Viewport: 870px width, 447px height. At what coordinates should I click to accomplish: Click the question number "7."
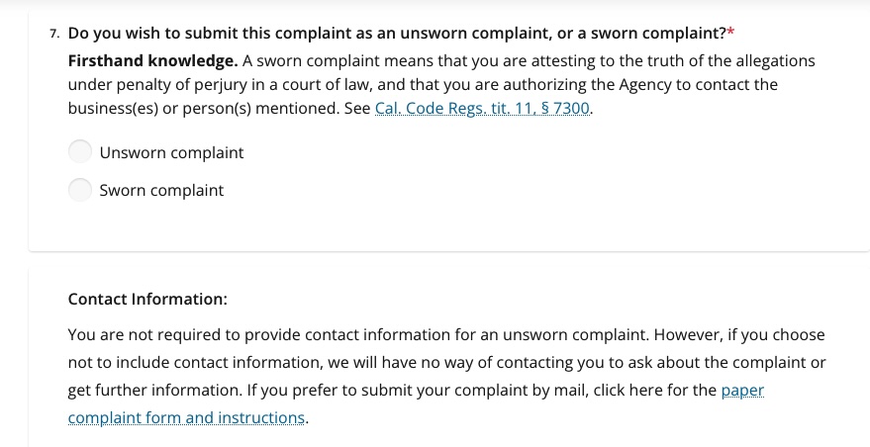pos(54,34)
